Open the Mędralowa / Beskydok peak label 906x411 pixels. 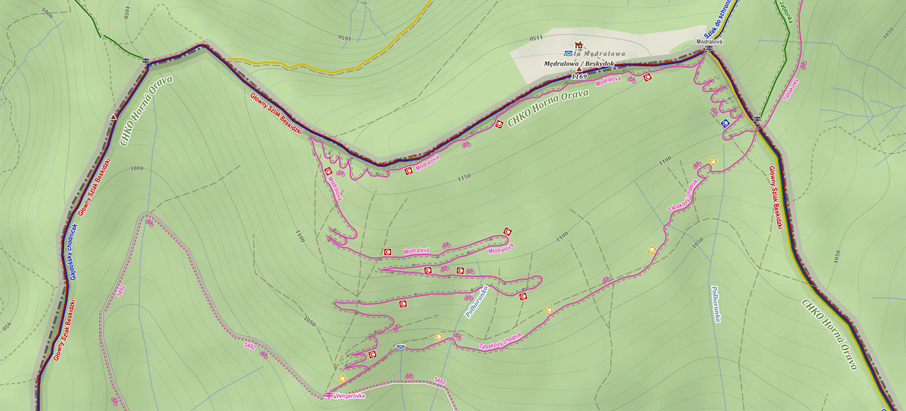pyautogui.click(x=579, y=63)
